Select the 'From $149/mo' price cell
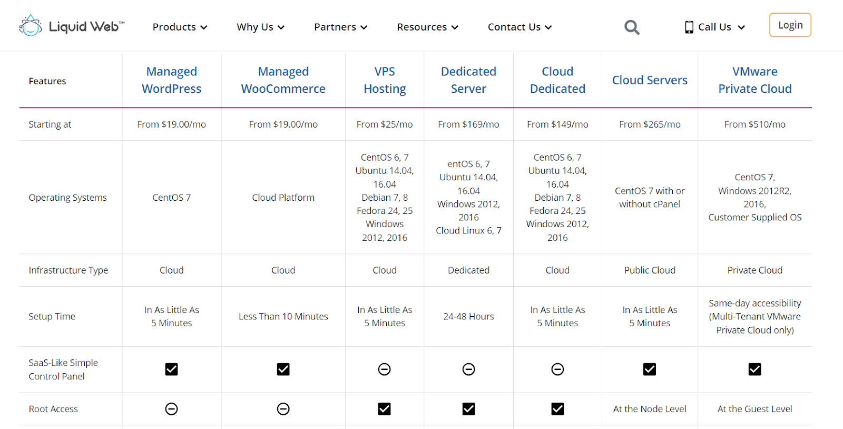The image size is (843, 429). (557, 124)
